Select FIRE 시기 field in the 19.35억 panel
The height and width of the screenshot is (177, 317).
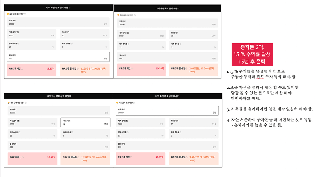point(193,34)
